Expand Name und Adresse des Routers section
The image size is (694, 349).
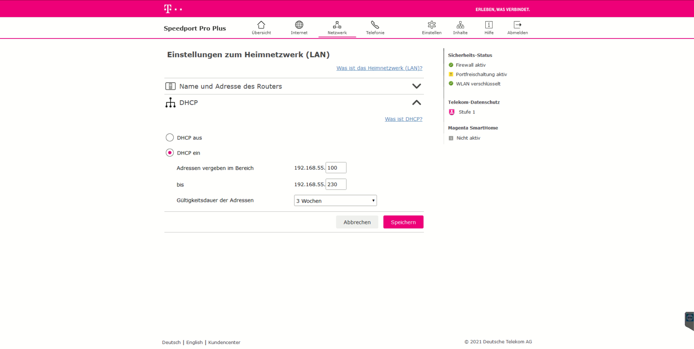pyautogui.click(x=416, y=86)
